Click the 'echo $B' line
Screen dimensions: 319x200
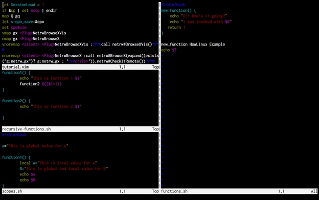(28, 180)
